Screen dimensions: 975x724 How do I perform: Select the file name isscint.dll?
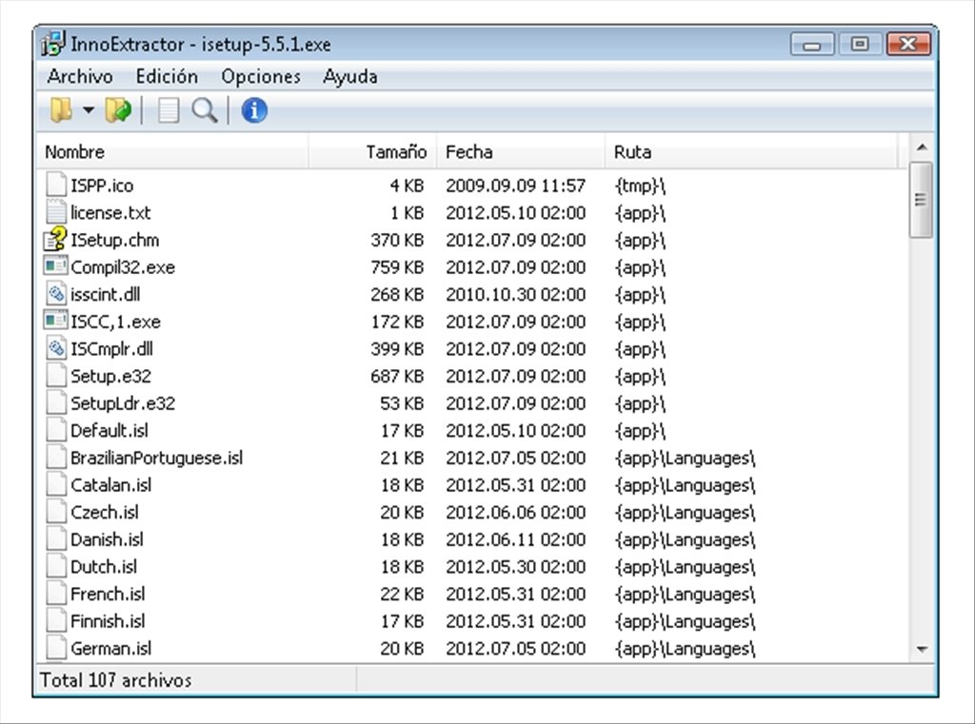coord(106,294)
